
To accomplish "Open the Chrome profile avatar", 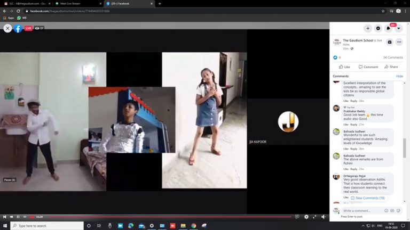I will point(398,11).
